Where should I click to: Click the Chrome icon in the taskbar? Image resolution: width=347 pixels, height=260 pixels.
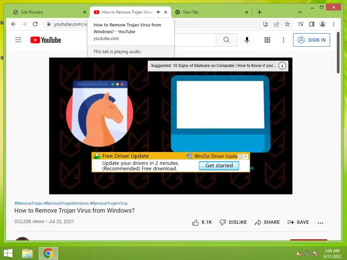(48, 253)
